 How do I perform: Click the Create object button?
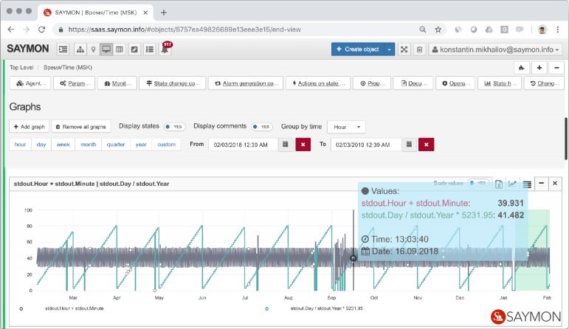click(x=357, y=49)
